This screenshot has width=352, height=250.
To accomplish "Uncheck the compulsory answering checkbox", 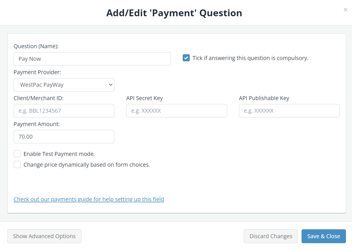I will [x=186, y=58].
